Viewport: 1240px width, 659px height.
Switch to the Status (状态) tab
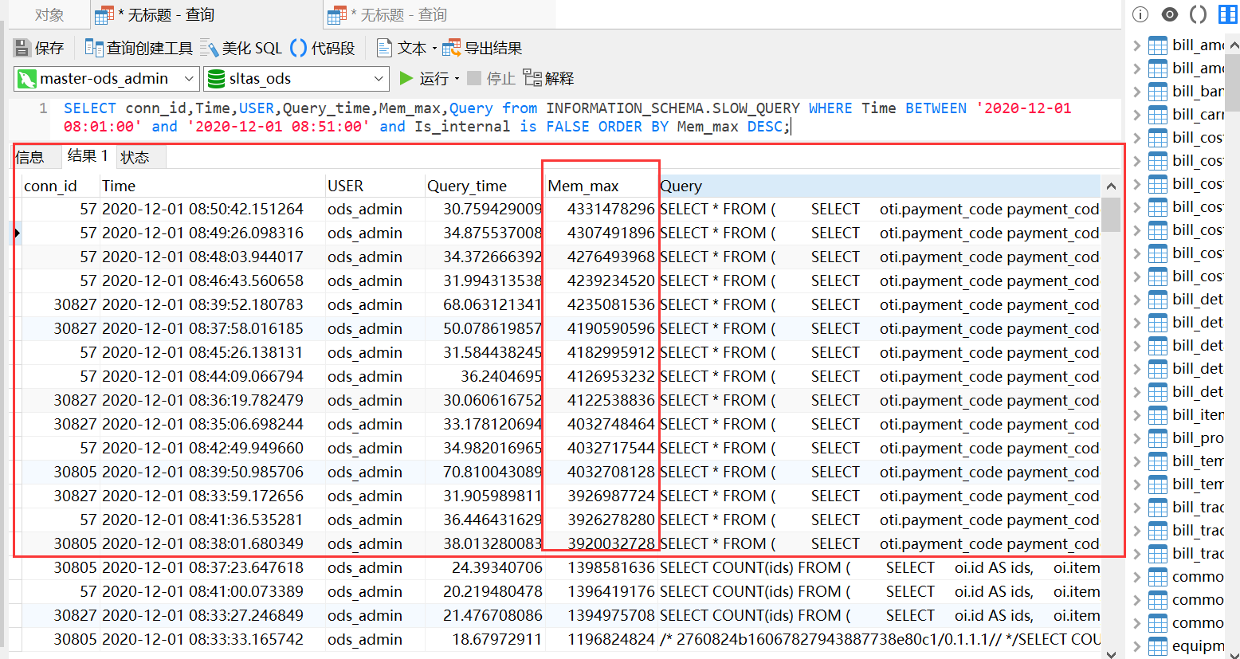pos(135,157)
